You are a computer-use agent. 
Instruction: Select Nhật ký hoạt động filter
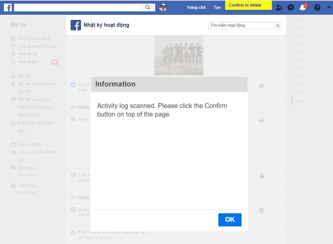point(34,38)
